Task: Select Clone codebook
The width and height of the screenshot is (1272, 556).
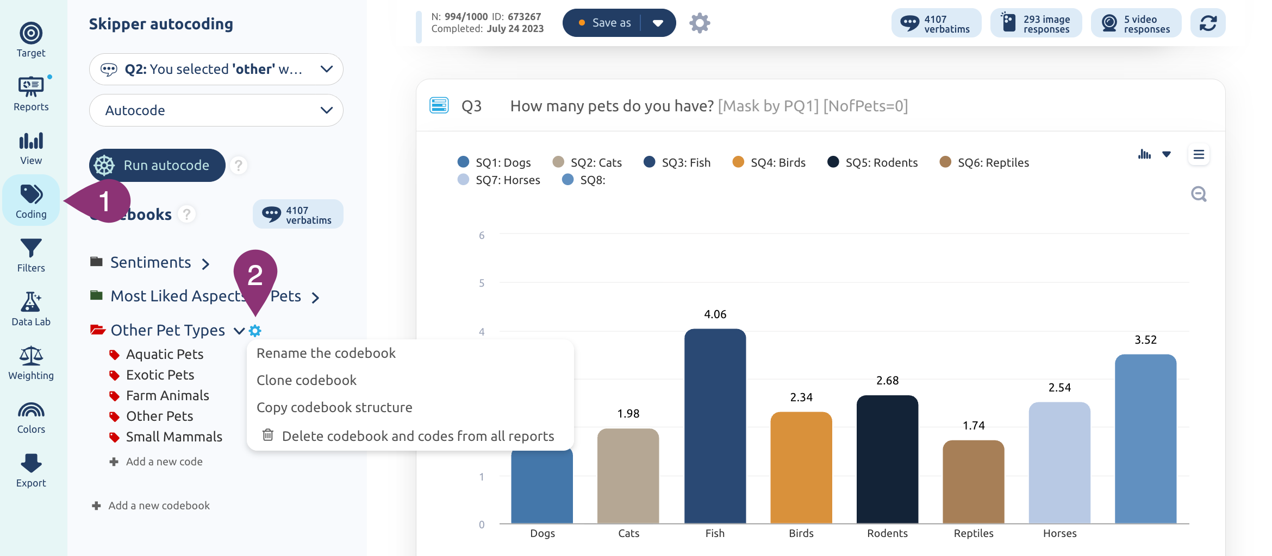Action: click(x=307, y=380)
